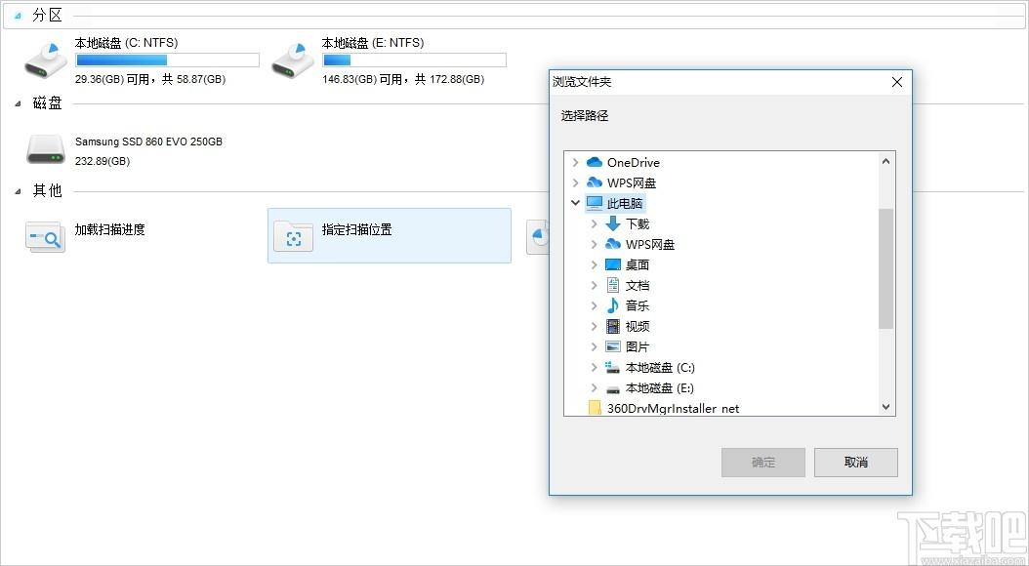Close the 浏览文件夹 dialog
The height and width of the screenshot is (566, 1029).
coord(897,82)
